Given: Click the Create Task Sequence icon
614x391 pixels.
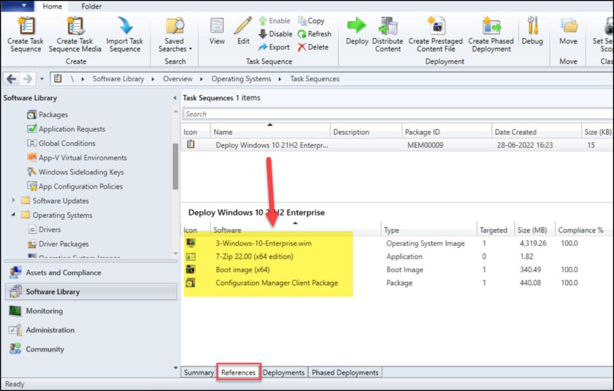Looking at the screenshot, I should (26, 26).
